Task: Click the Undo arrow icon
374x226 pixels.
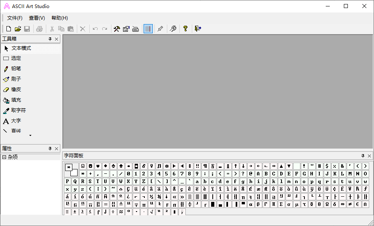Action: (x=95, y=29)
